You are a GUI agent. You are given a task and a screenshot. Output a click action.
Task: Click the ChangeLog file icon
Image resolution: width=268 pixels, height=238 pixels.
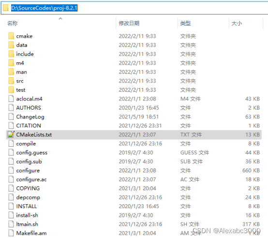coord(11,117)
